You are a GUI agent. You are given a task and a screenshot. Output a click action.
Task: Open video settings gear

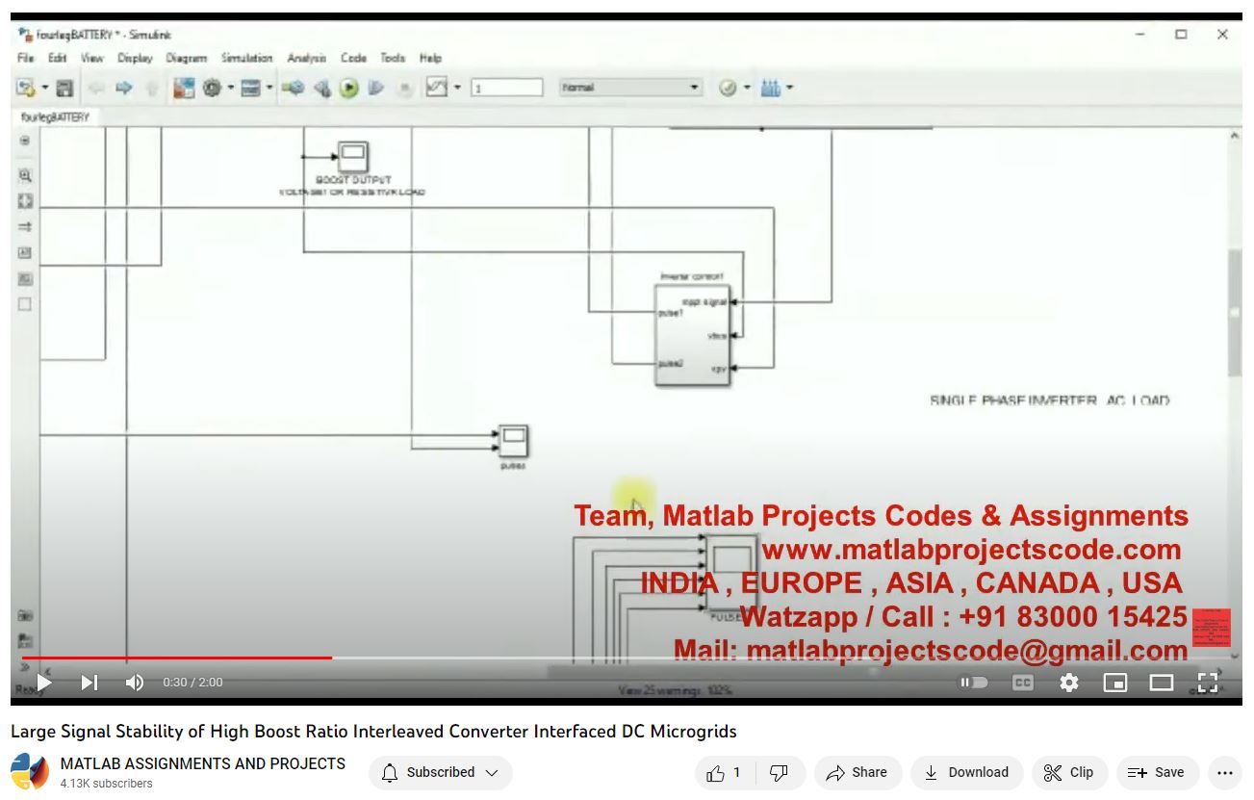pyautogui.click(x=1068, y=683)
